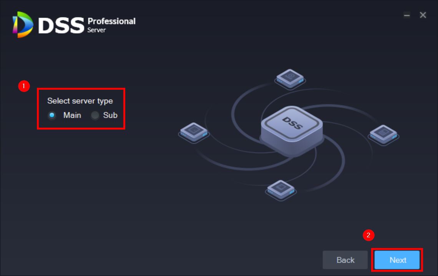
Task: Click the central DSS server cube icon
Action: point(292,130)
